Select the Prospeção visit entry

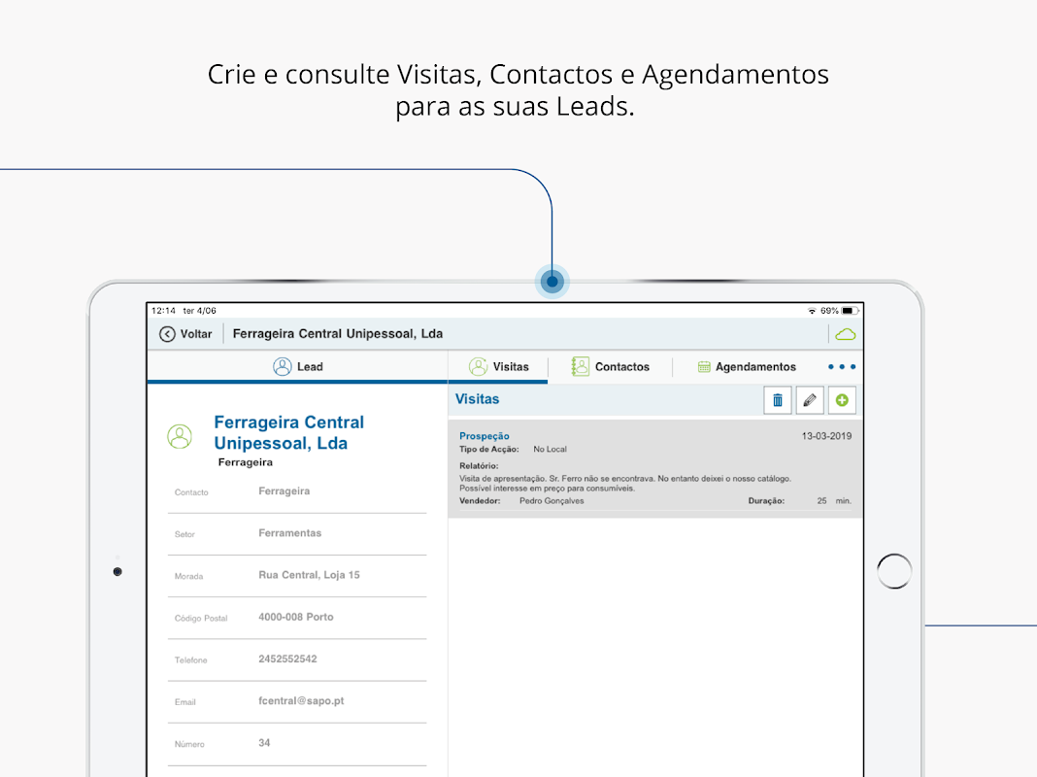click(x=654, y=468)
